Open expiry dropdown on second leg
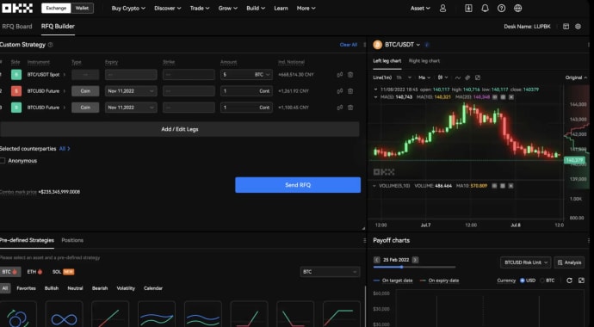594x327 pixels. (x=131, y=91)
